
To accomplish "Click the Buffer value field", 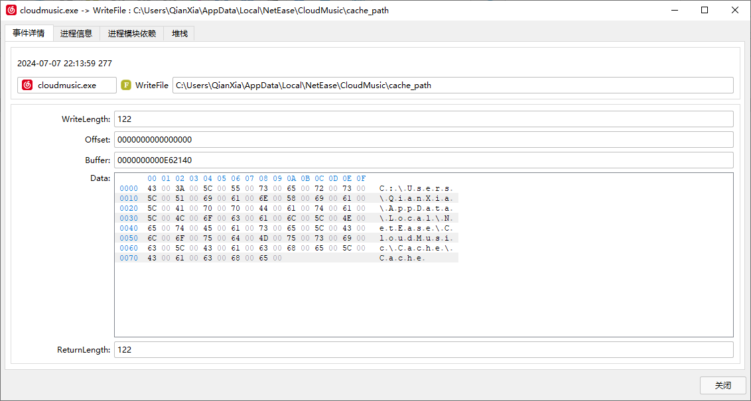I will (423, 160).
